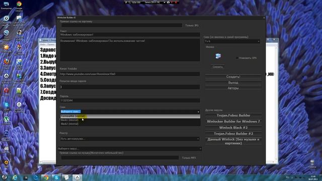Click the Сменить button under the icon
This screenshot has width=322, height=181.
click(x=217, y=67)
